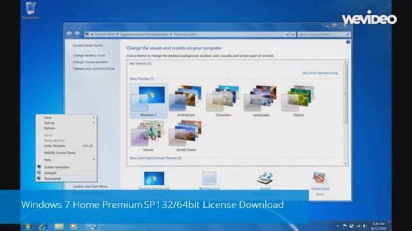Choose Undo Rename in context menu
This screenshot has height=231, width=412.
[x=66, y=146]
